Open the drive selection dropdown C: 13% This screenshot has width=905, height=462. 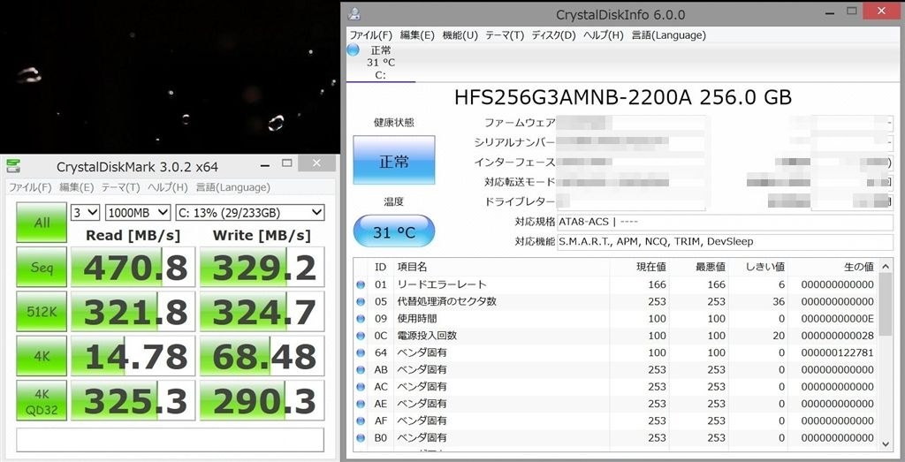point(250,213)
